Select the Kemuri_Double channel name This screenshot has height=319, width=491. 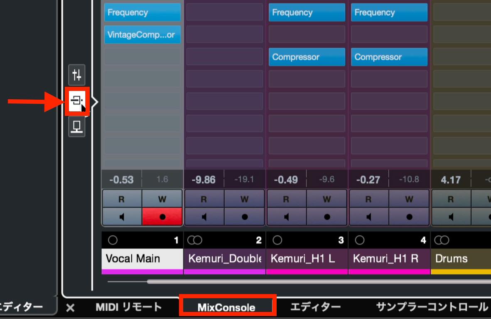coord(224,259)
